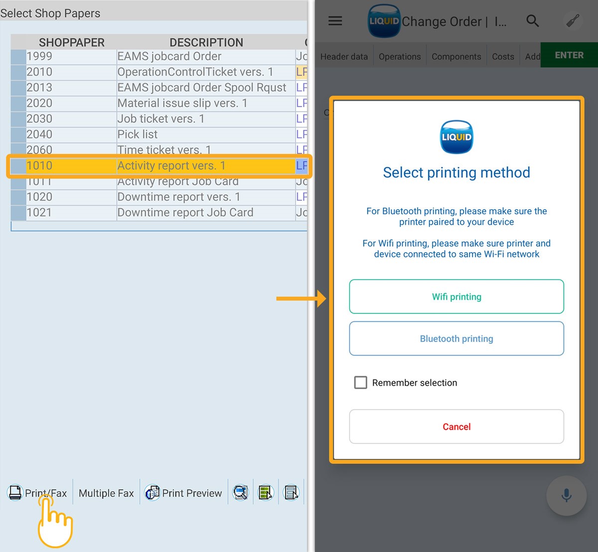Select row marker for shop paper 1999

click(18, 57)
